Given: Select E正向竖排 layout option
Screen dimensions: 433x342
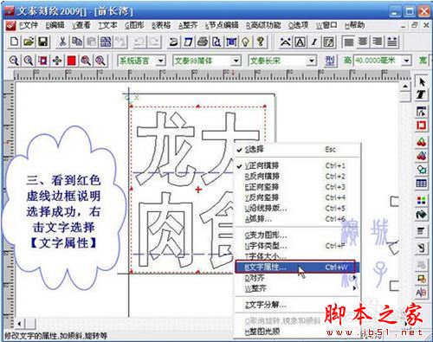Looking at the screenshot, I should pos(297,187).
